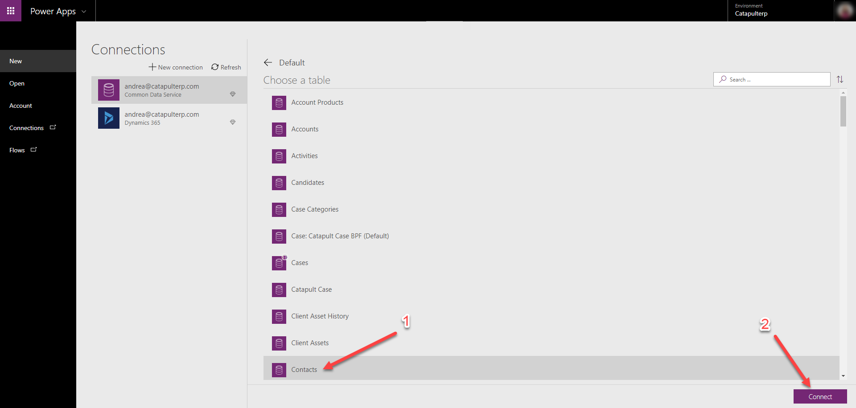The height and width of the screenshot is (408, 856).
Task: Click the Connect button
Action: [x=820, y=396]
